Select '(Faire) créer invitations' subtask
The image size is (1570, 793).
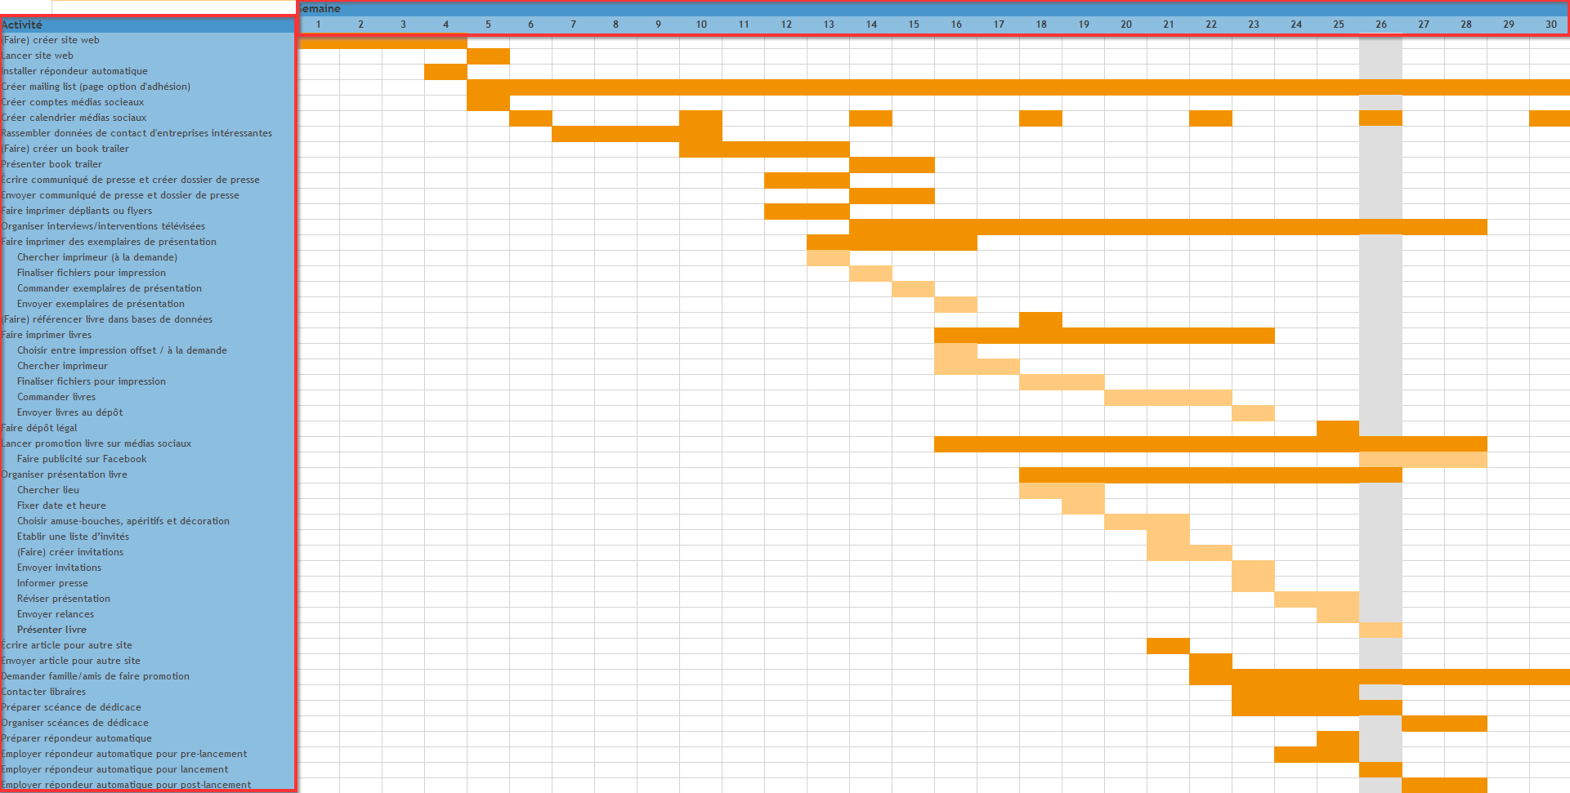pos(148,552)
